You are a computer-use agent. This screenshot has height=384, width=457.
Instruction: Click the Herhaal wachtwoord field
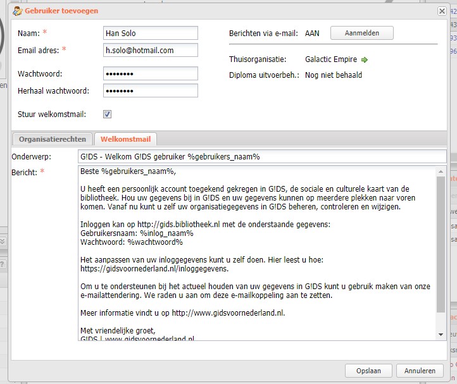[x=151, y=90]
